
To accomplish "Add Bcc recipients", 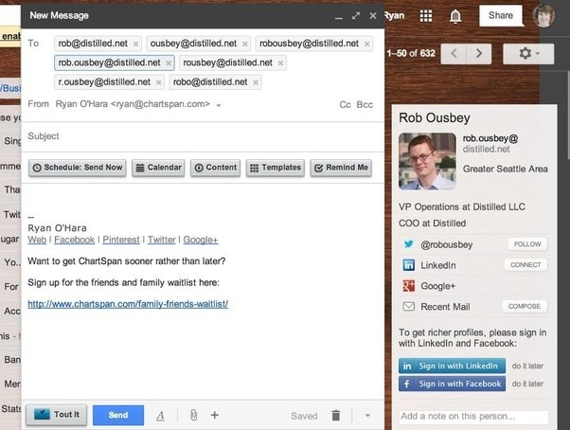I will (x=365, y=105).
